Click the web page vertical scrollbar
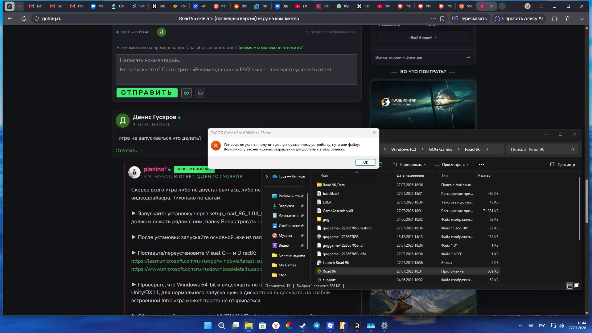Screen dimensions: 592x333 [587, 201]
